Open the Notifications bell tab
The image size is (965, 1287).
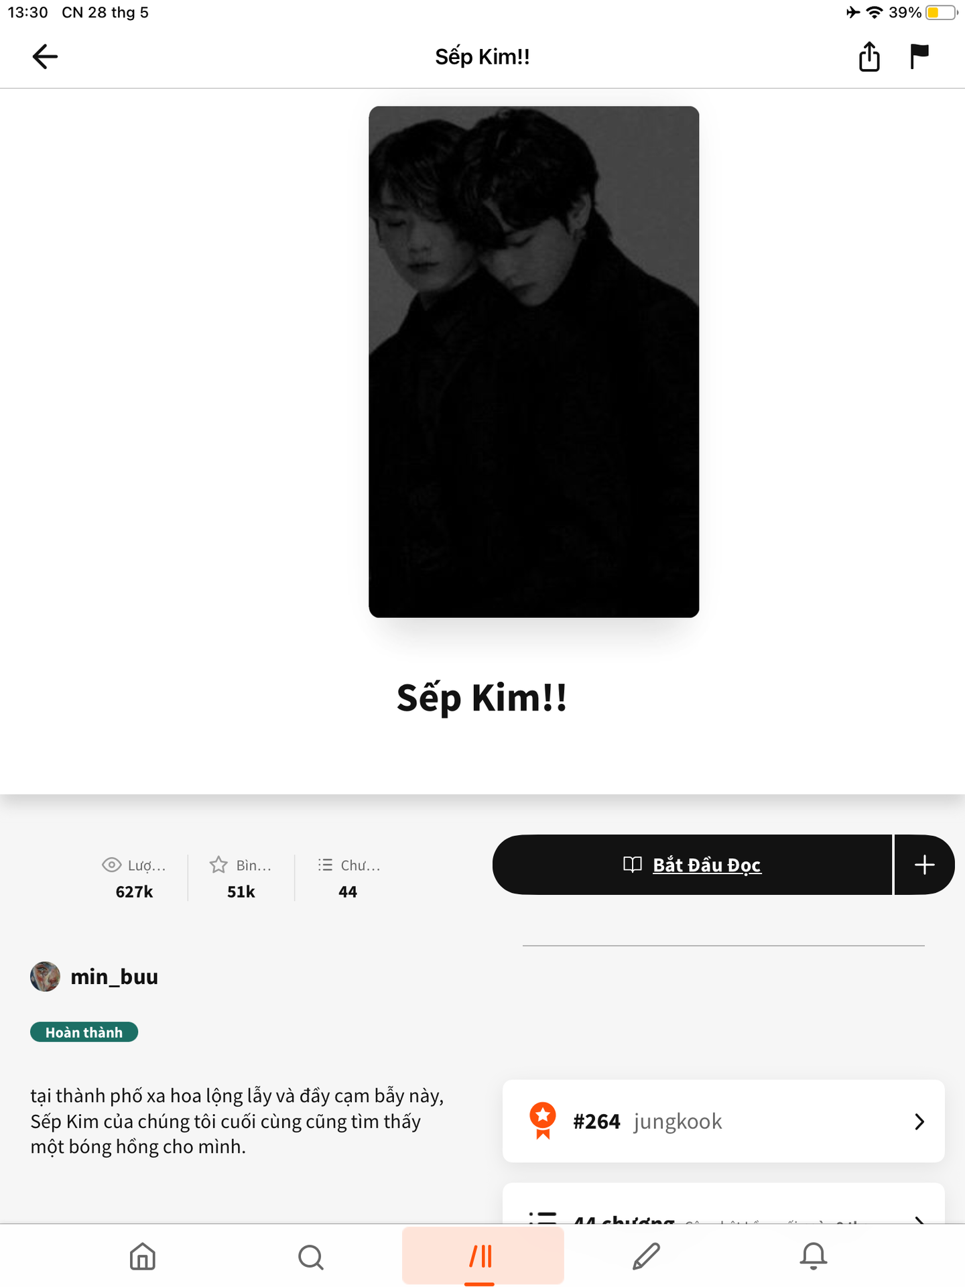pos(814,1256)
